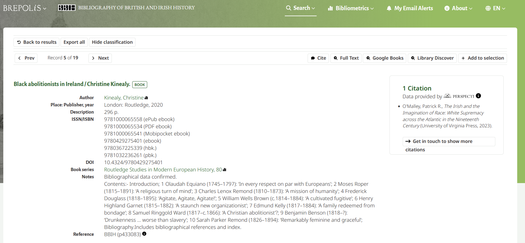Open Library Discover lookup
Screen dimensions: 525x243
[432, 58]
